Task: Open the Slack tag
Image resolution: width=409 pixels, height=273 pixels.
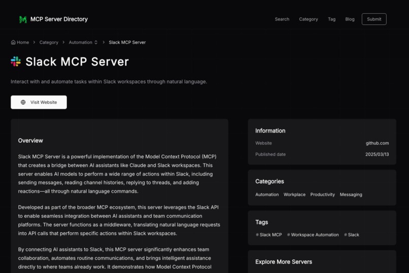Action: pos(351,234)
